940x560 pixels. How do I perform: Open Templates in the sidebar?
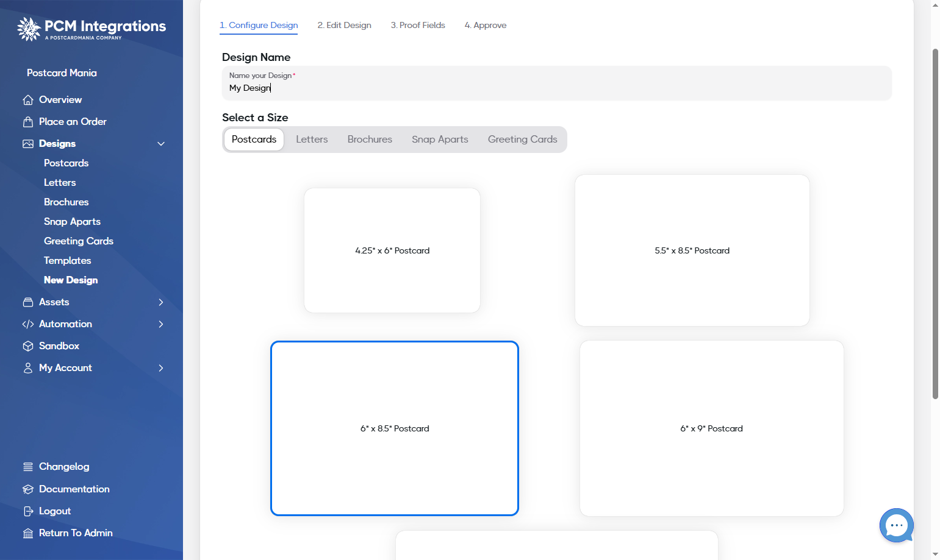point(67,261)
